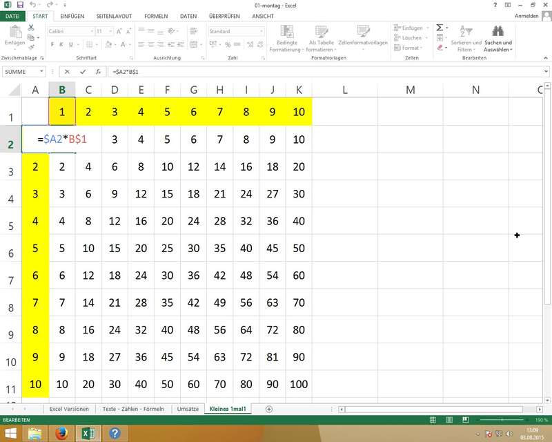The image size is (552, 442).
Task: Click the Format Painter brush icon
Action: tap(31, 47)
